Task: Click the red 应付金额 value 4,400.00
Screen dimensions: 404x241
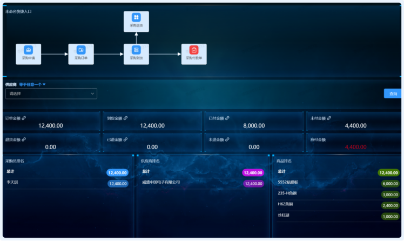Action: [355, 146]
